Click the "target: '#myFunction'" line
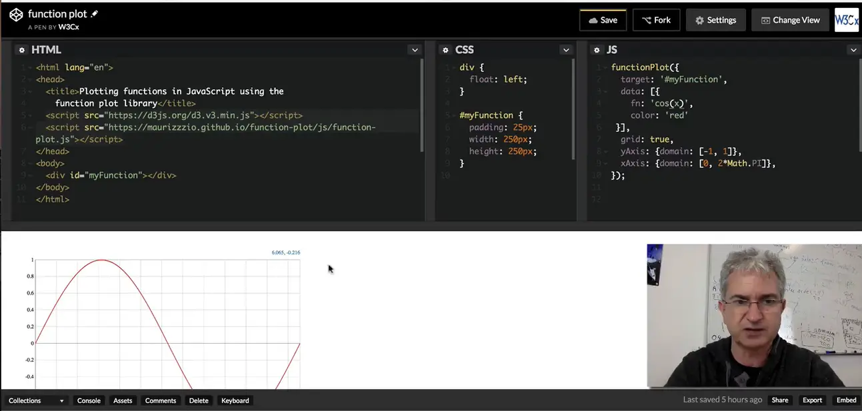Screen dimensions: 862x411 [673, 79]
